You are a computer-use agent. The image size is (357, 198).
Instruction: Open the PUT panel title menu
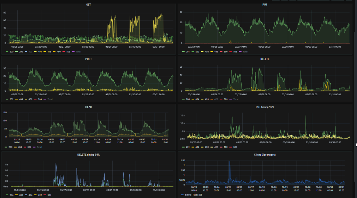(265, 5)
